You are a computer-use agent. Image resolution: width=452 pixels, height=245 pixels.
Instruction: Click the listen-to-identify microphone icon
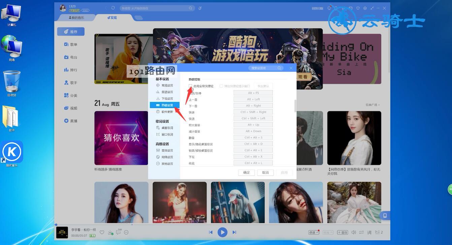click(x=200, y=8)
